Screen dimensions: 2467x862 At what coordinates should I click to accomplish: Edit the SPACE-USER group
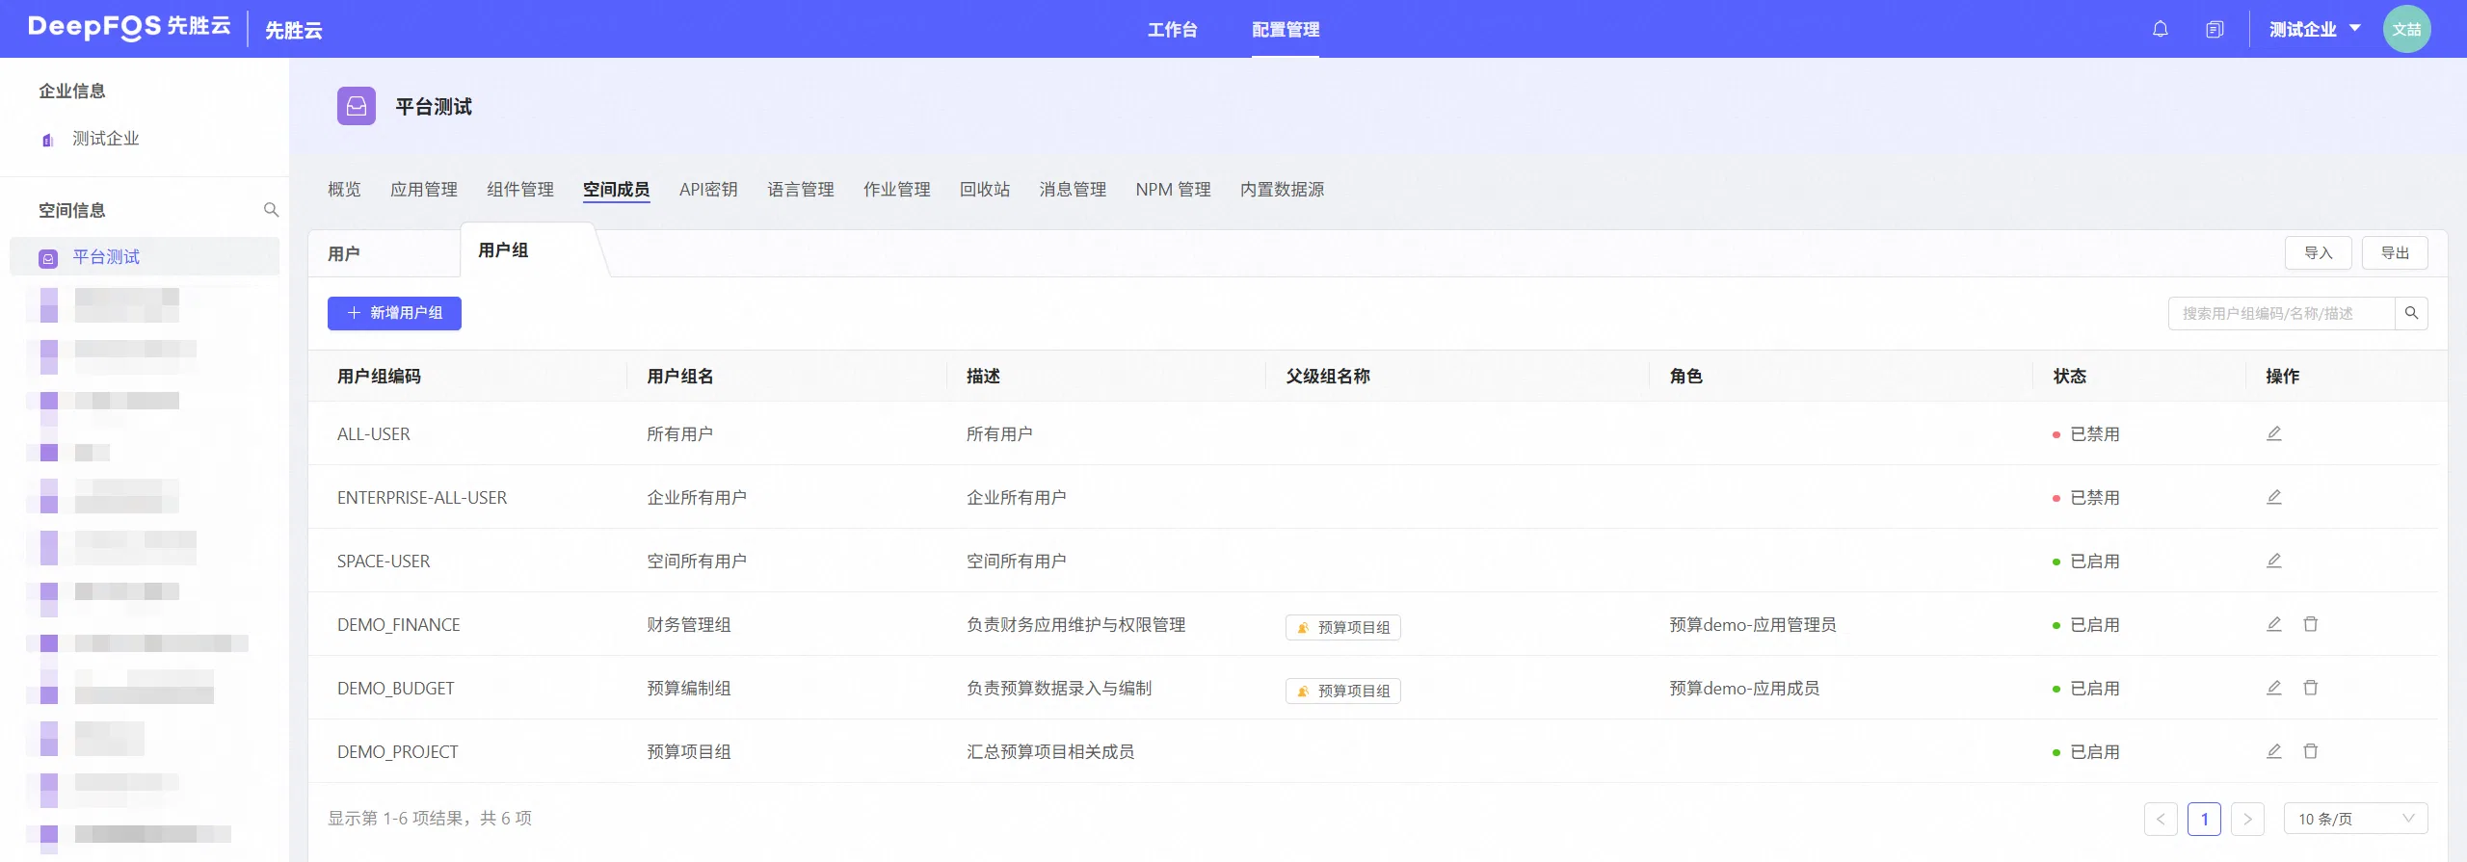pos(2274,561)
